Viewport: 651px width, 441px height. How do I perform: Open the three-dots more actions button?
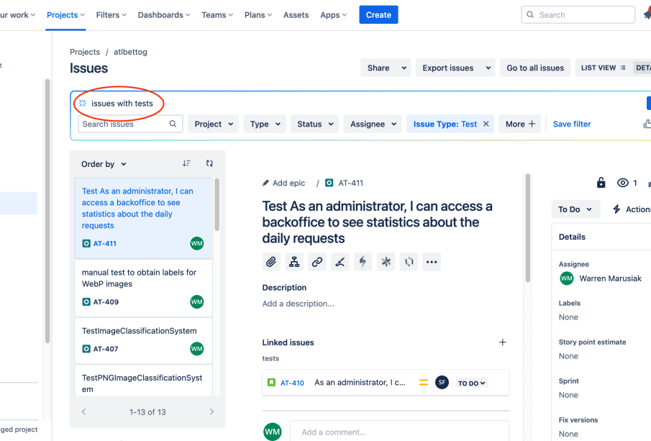432,262
